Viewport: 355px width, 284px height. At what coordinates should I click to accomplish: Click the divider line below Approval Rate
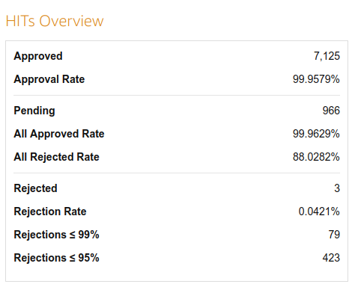click(x=177, y=95)
